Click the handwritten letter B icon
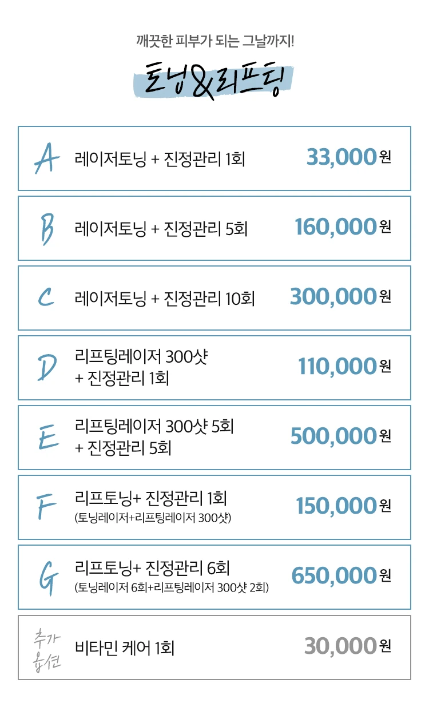 pos(47,228)
